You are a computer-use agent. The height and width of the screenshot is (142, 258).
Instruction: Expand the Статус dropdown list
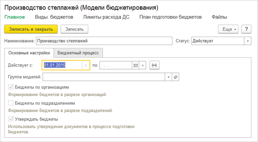[248, 41]
